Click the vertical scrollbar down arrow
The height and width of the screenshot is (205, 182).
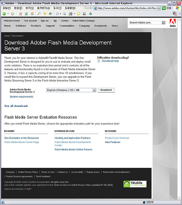pos(179,198)
